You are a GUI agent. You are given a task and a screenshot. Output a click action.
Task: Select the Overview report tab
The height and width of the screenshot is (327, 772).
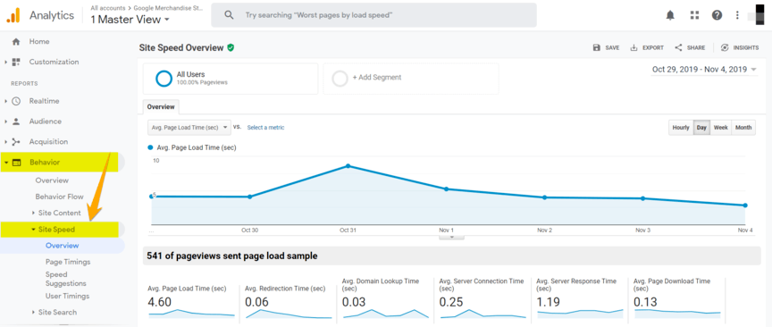pyautogui.click(x=161, y=107)
